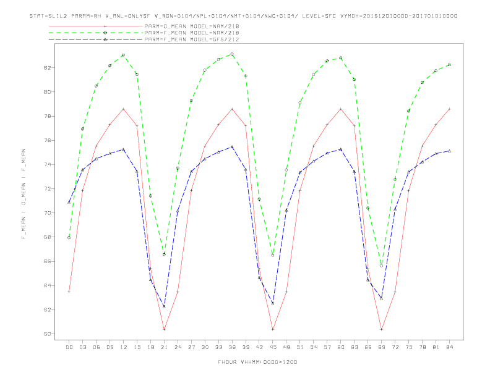Viewport: 490px width, 378px height.
Task: Click x-axis forecast hour label 57
Action: coord(327,347)
